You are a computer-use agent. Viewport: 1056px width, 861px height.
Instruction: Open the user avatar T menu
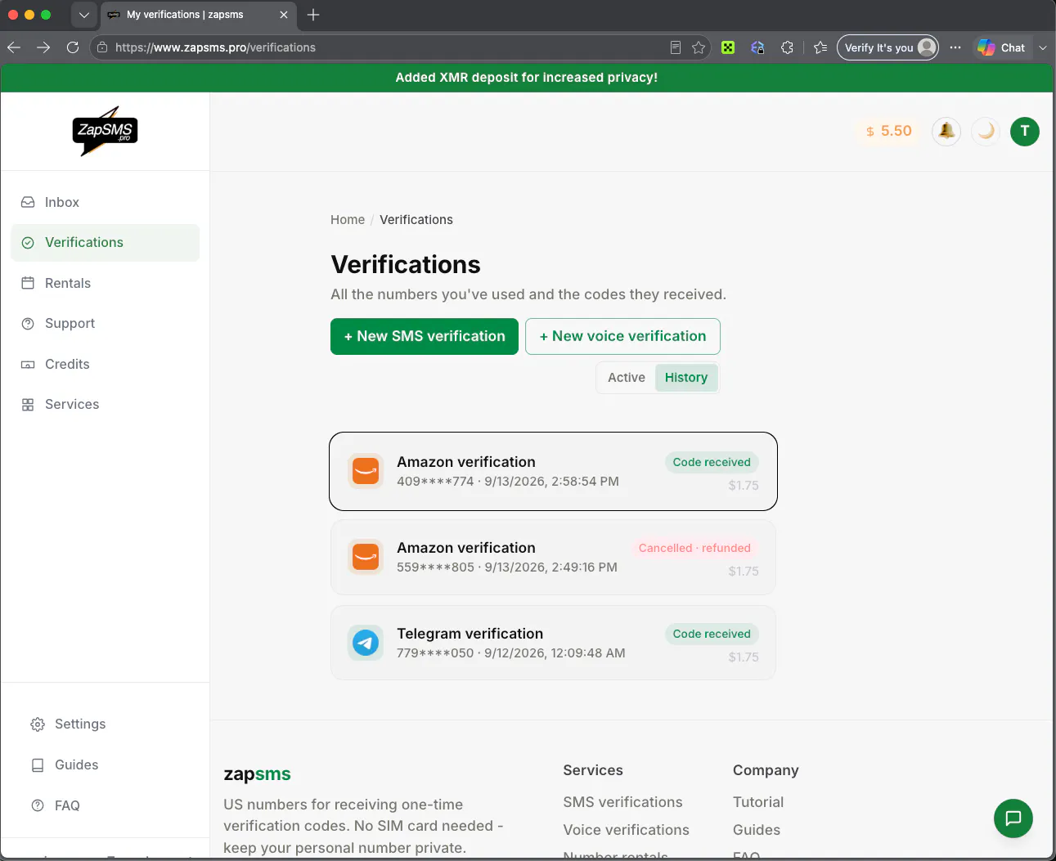pyautogui.click(x=1025, y=131)
